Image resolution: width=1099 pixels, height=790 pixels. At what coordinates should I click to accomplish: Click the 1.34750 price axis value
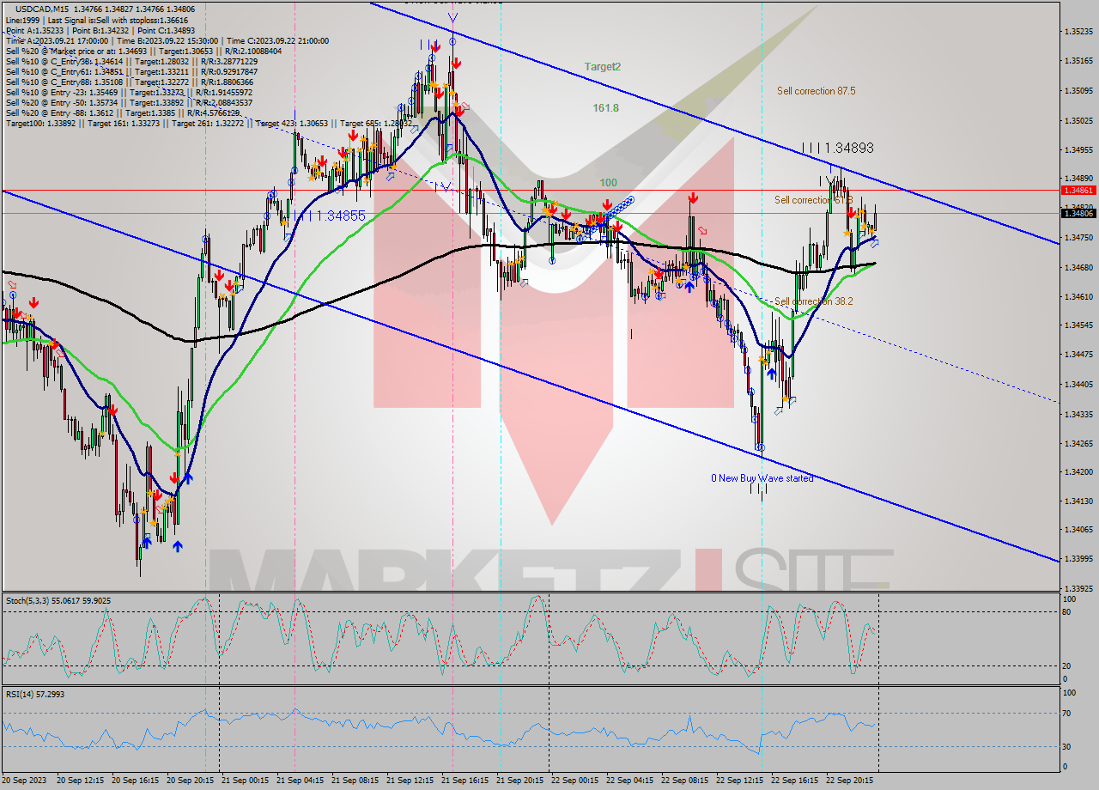1078,237
